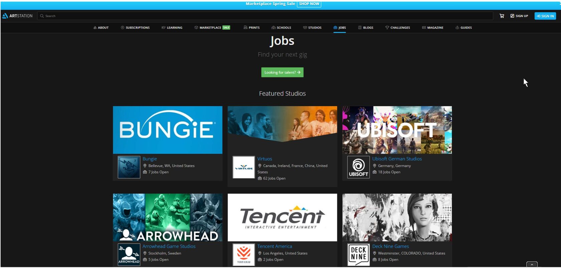Screen dimensions: 561x268
Task: Open the Arrowhead Game Studios link
Action: point(169,246)
